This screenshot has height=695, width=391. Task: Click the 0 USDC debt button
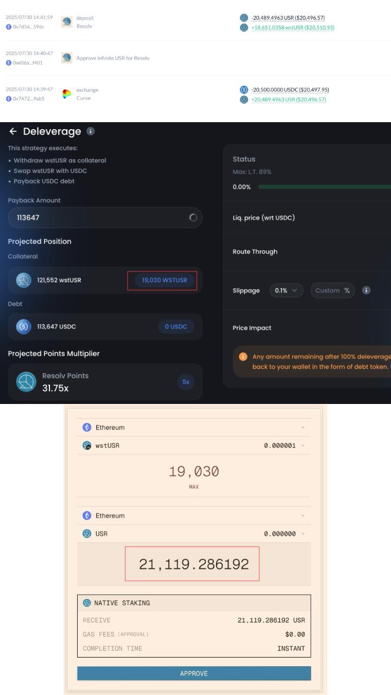point(176,326)
